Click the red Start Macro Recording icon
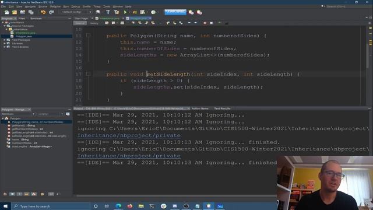This screenshot has width=373, height=210. [x=205, y=23]
